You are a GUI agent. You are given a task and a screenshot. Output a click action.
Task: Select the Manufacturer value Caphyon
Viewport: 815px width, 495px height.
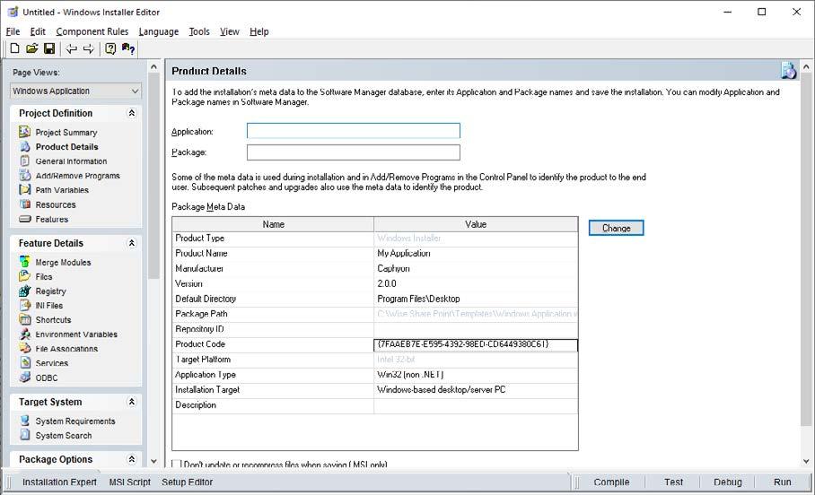[476, 268]
